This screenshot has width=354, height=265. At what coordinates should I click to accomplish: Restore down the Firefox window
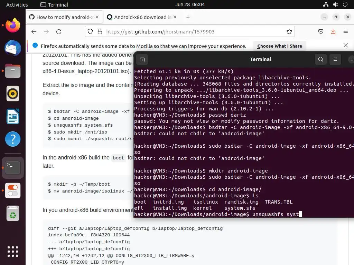point(336,17)
